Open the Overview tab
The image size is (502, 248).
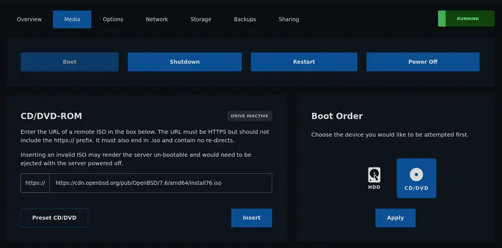[x=29, y=19]
